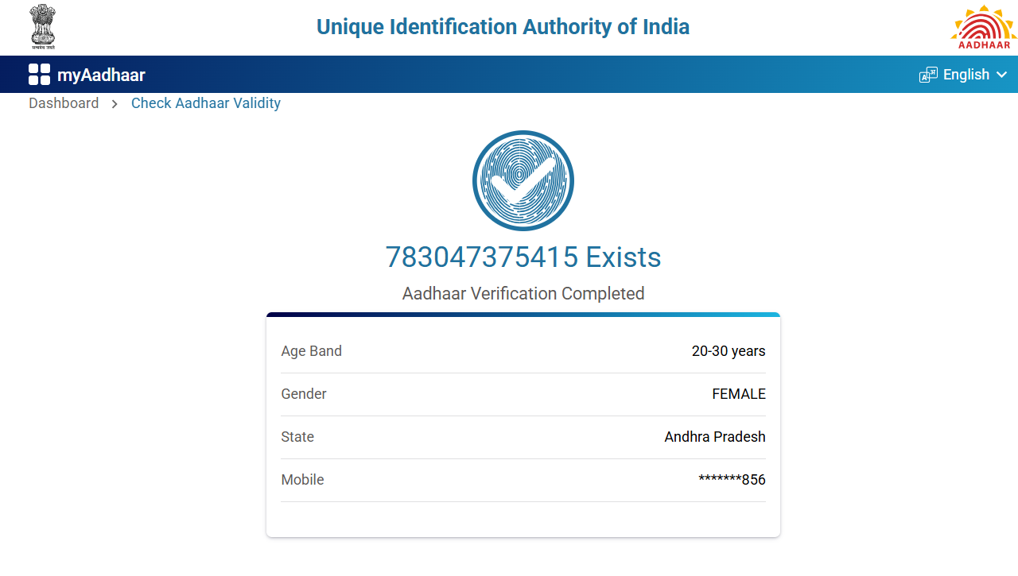The image size is (1018, 576).
Task: Click the language translate icon
Action: tap(928, 75)
